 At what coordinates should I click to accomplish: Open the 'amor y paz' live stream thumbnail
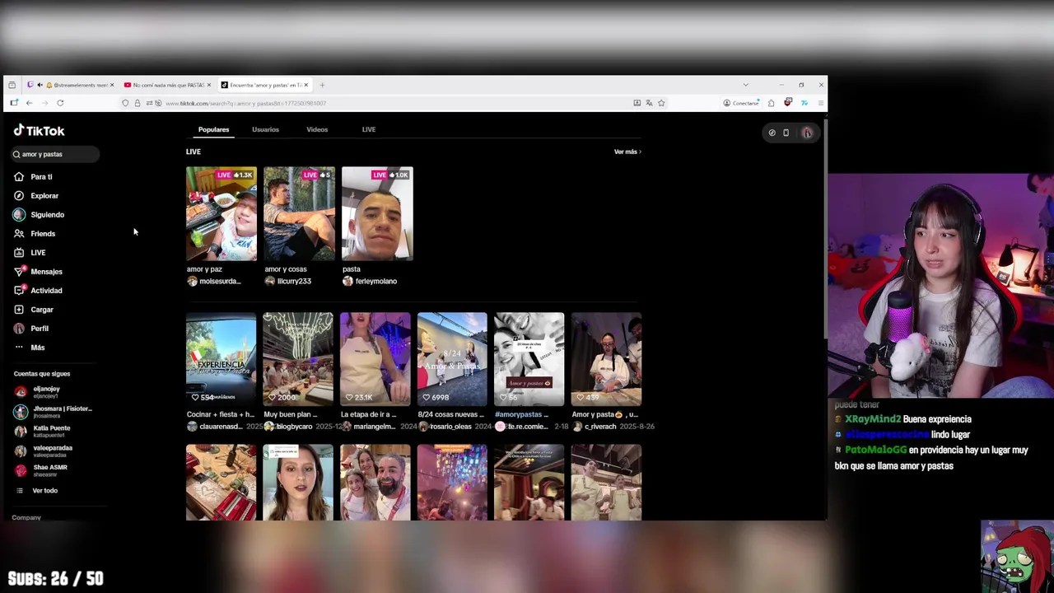221,214
